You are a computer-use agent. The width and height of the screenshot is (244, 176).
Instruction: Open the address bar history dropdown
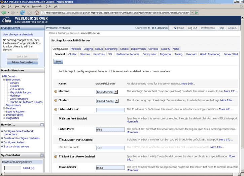(192, 12)
